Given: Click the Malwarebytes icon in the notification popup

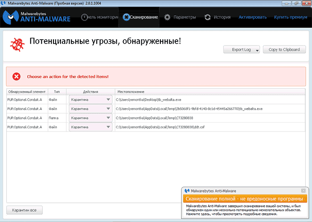Looking at the screenshot, I should [x=187, y=191].
